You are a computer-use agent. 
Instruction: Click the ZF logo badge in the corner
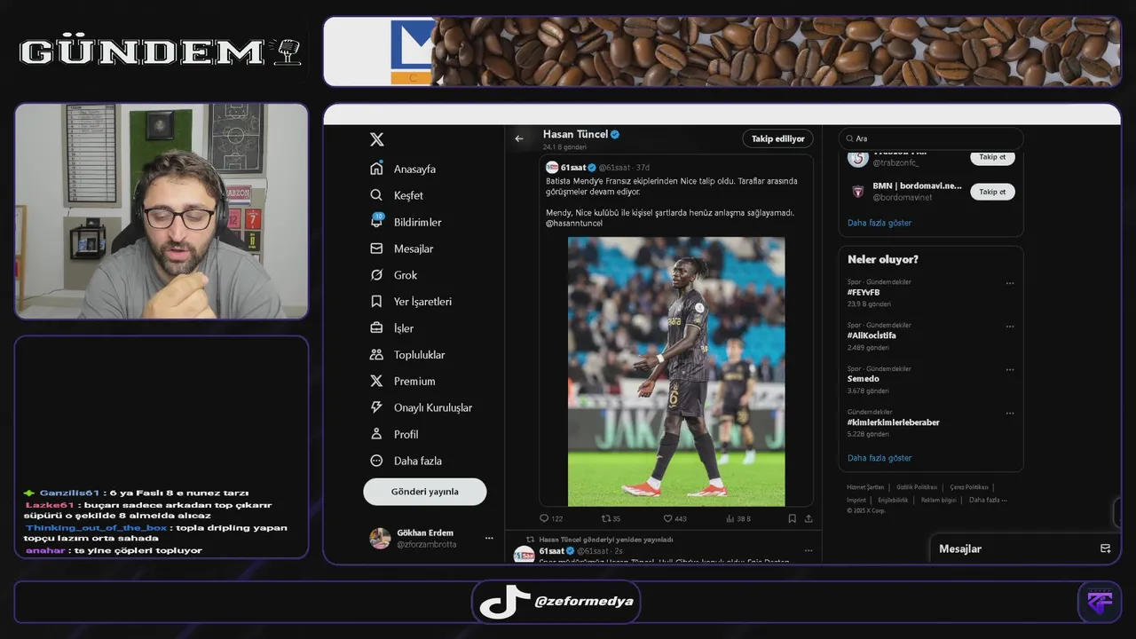[x=1100, y=603]
